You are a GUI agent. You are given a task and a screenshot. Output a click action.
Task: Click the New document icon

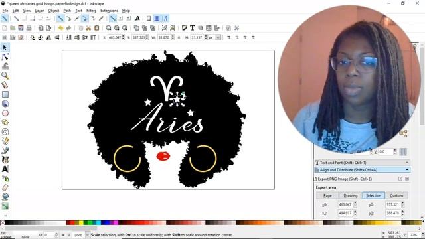(5, 28)
